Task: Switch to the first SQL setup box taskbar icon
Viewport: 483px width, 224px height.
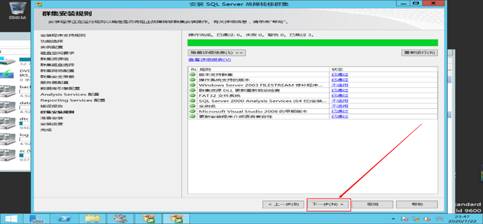Action: pos(148,219)
